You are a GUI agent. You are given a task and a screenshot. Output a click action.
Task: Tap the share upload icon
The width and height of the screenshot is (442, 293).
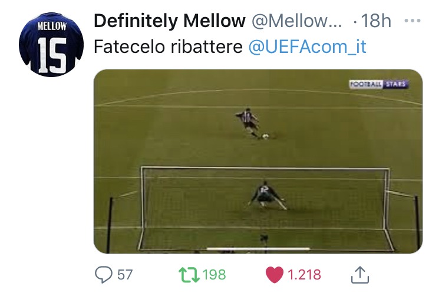pyautogui.click(x=359, y=274)
